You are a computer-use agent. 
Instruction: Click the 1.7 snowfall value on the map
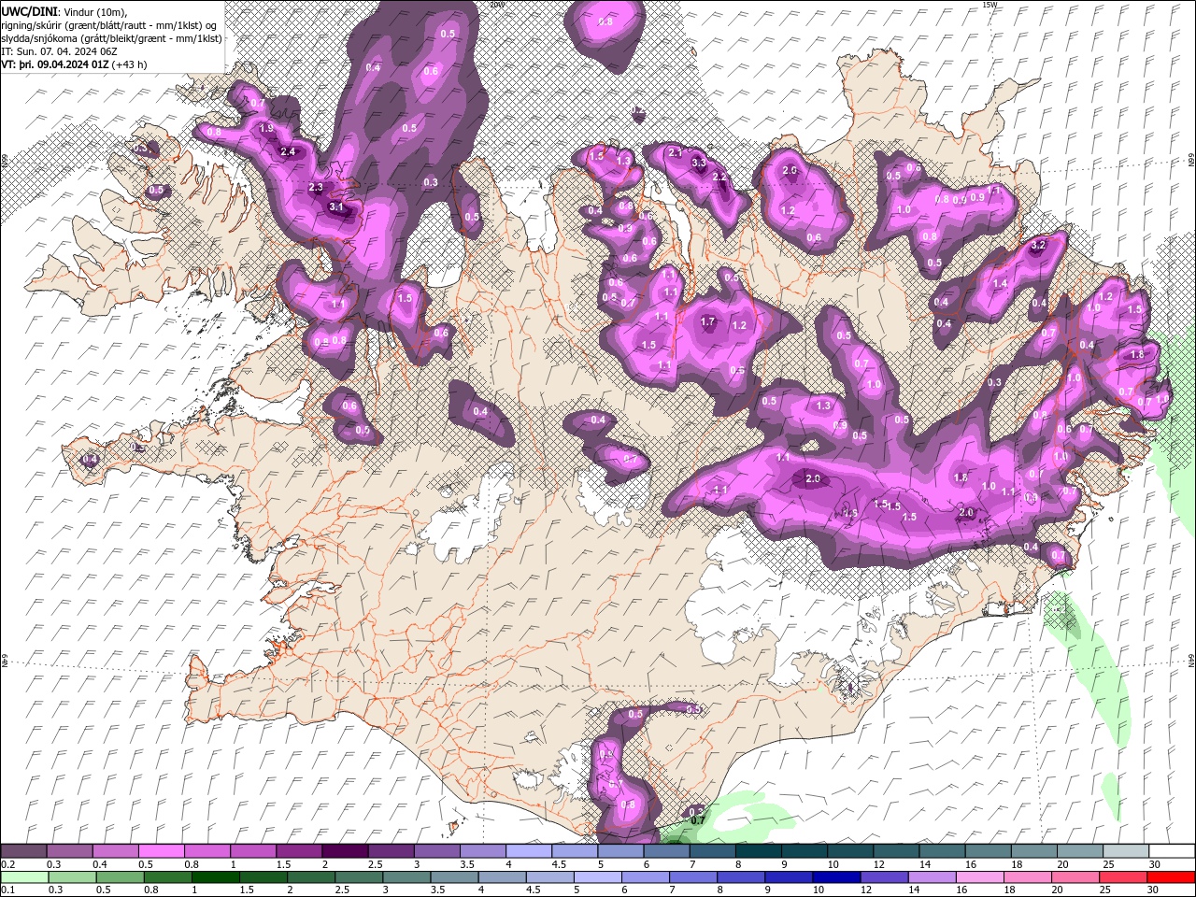point(707,322)
